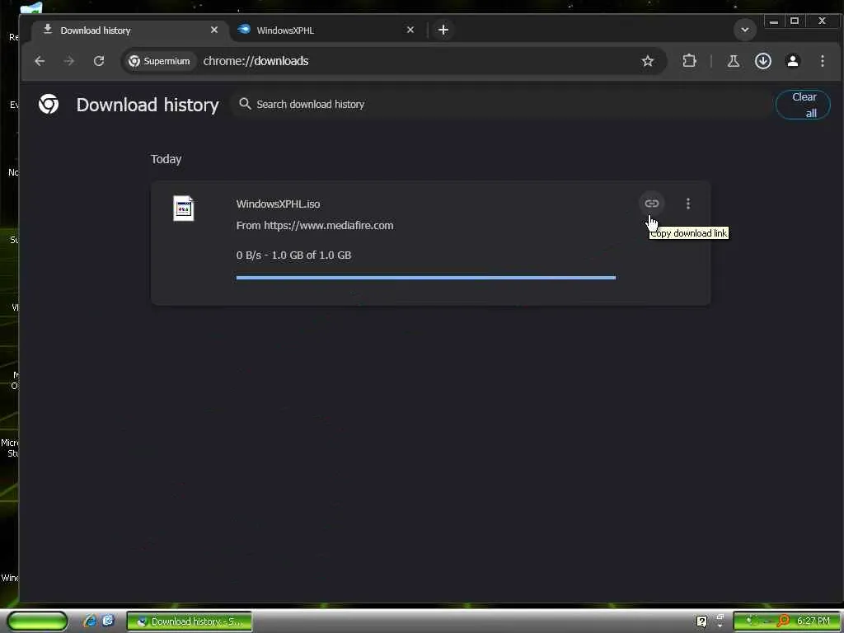Click the Chrome logo beside Download history
The width and height of the screenshot is (844, 633).
pyautogui.click(x=49, y=104)
